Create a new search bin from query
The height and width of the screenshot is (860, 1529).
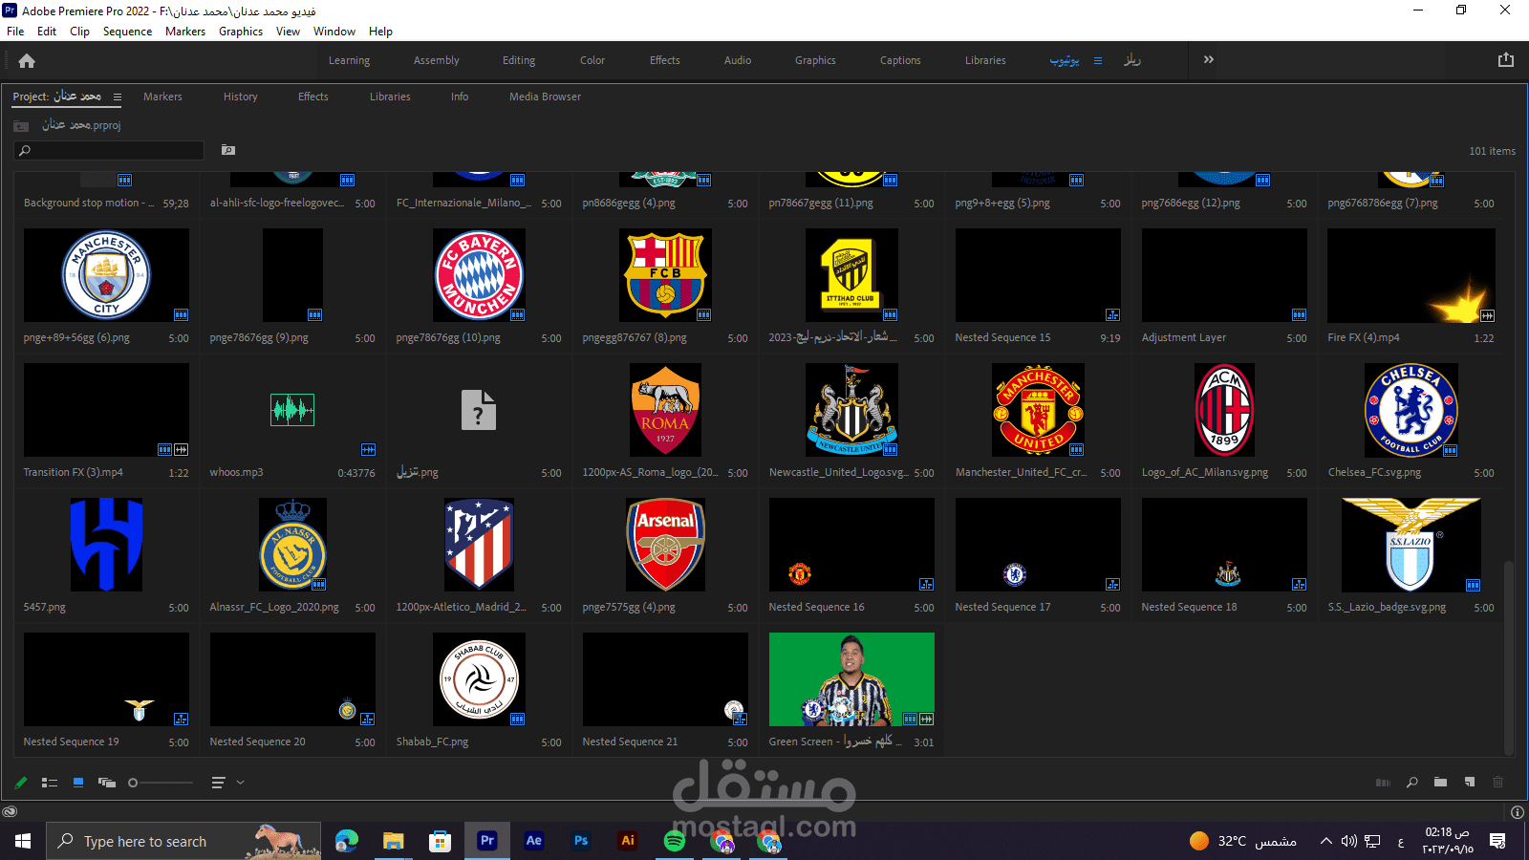coord(228,150)
